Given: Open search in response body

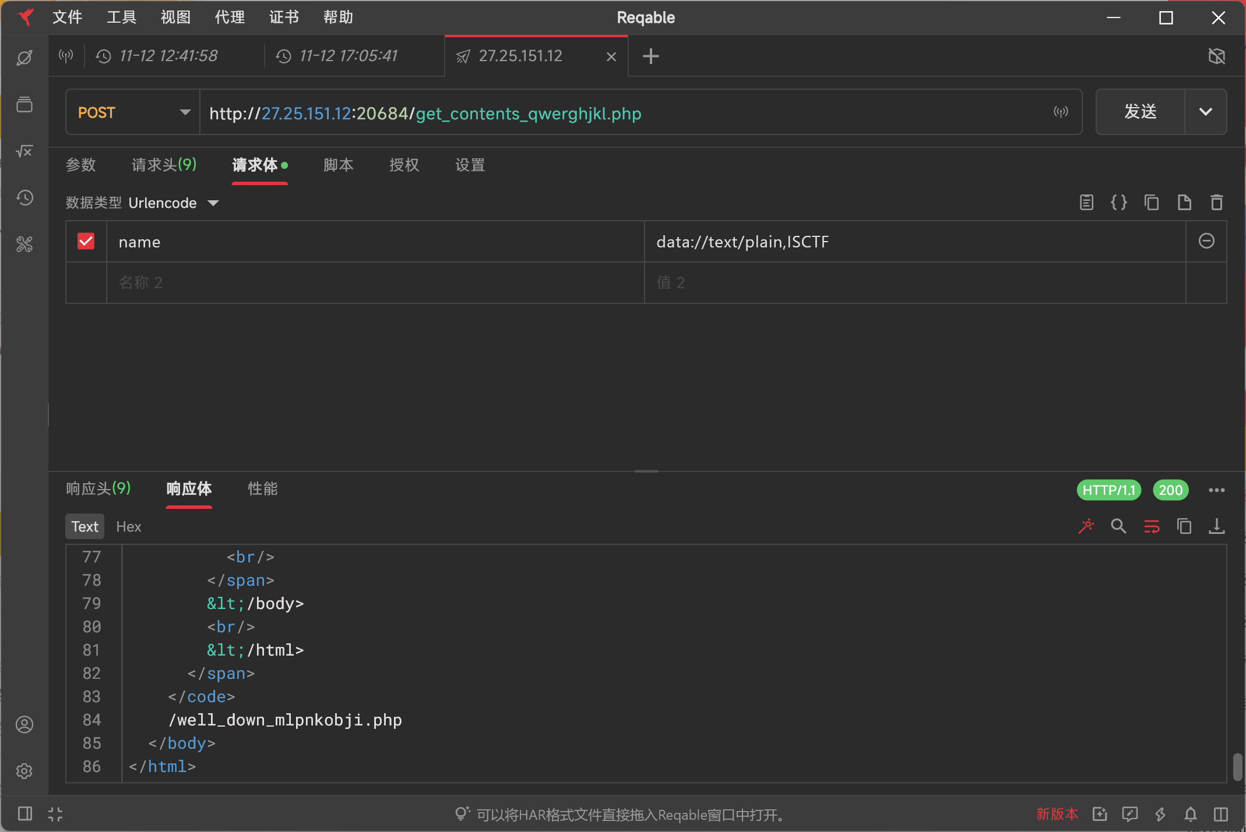Looking at the screenshot, I should click(x=1118, y=526).
